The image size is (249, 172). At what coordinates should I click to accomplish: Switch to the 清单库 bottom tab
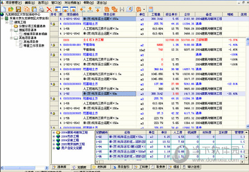click(60, 167)
